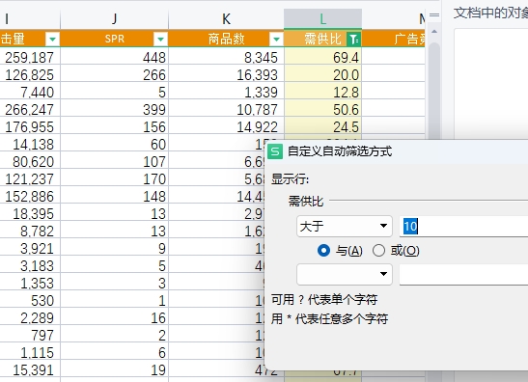Select the 与(A) radio button
This screenshot has height=382, width=528.
(323, 251)
